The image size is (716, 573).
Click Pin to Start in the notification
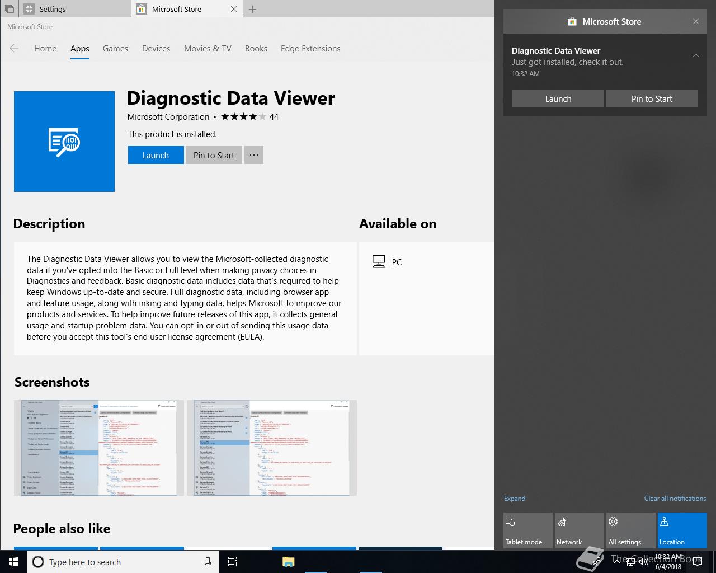pos(652,98)
